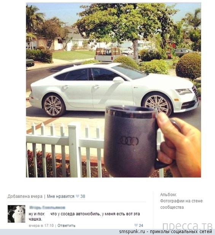Click the Альбом: label
The width and height of the screenshot is (215, 235).
pyautogui.click(x=168, y=194)
